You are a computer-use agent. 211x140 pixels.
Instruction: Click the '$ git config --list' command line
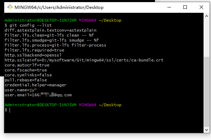point(28,25)
